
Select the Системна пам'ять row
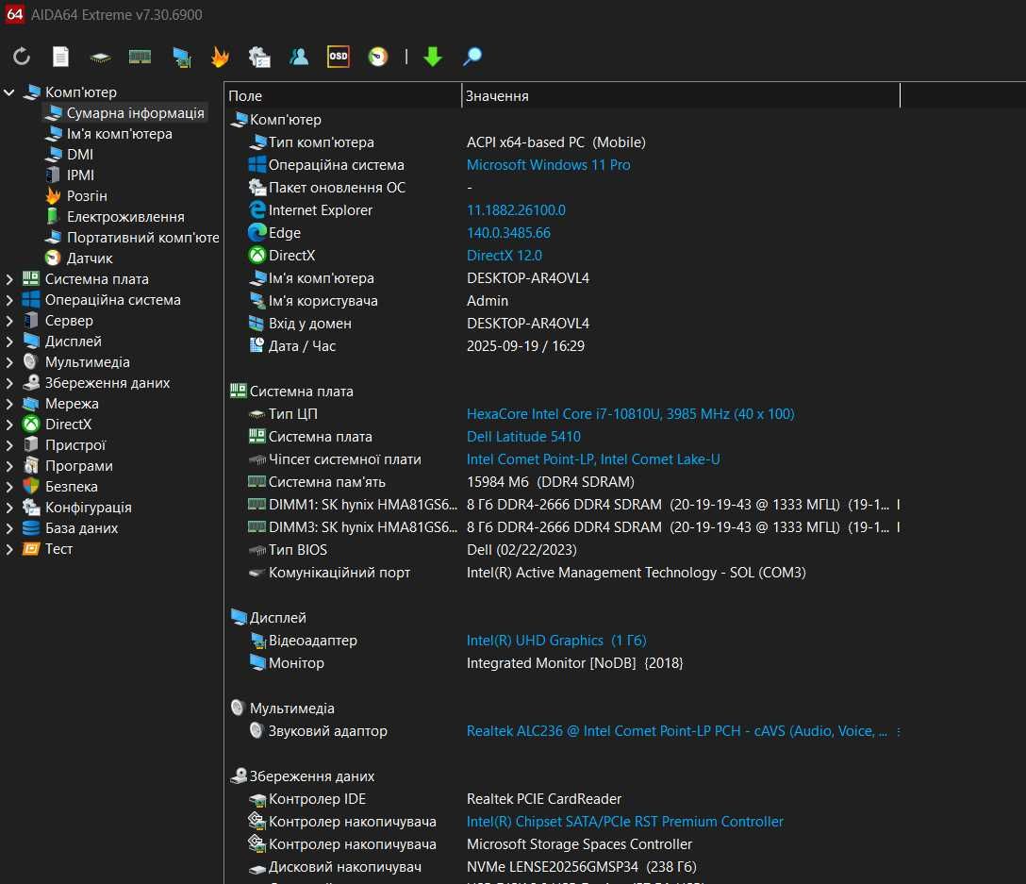click(x=563, y=482)
